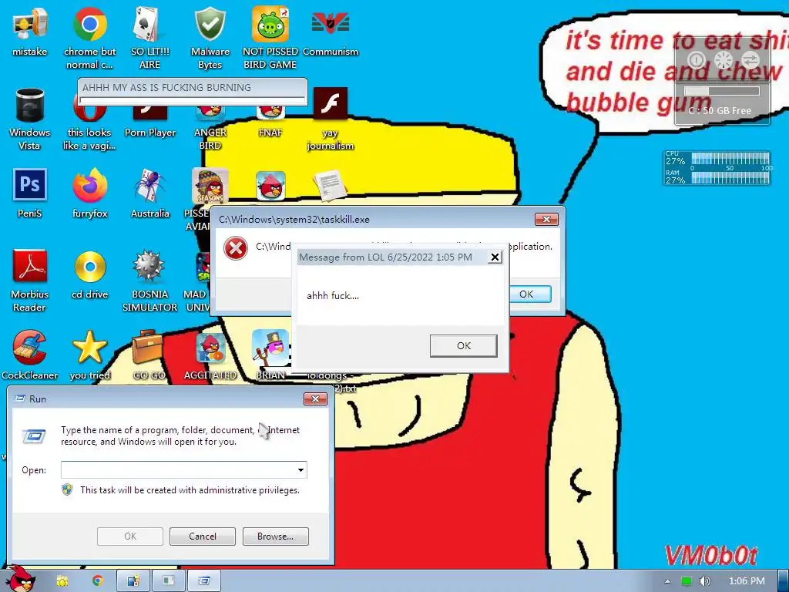
Task: Click the CPU usage meter gadget
Action: 717,159
